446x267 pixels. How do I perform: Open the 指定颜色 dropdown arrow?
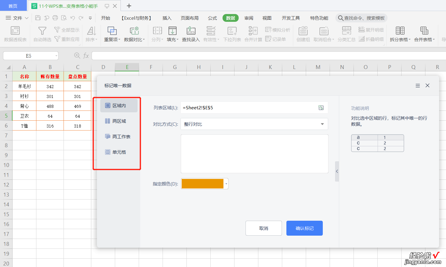click(x=226, y=184)
